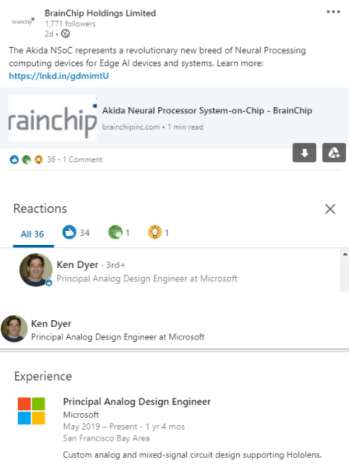Click the celebrate clapping reaction icon under post
The width and height of the screenshot is (349, 475).
[x=26, y=159]
